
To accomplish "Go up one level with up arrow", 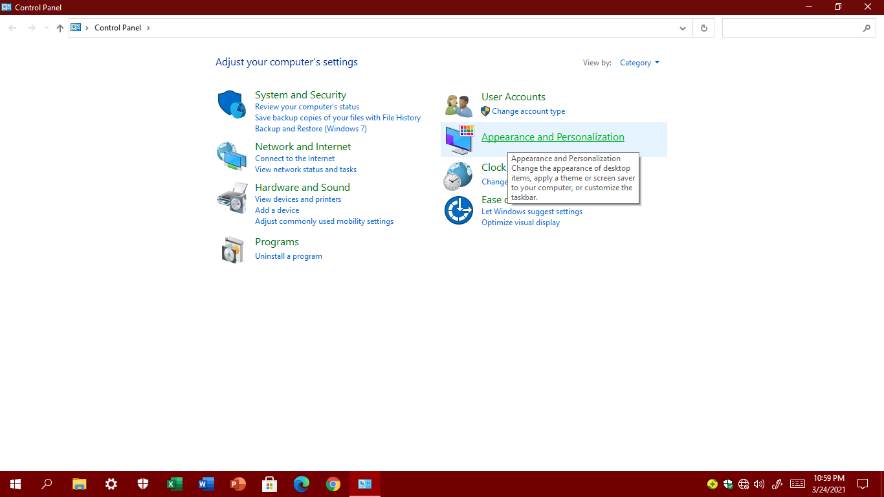I will [x=60, y=28].
